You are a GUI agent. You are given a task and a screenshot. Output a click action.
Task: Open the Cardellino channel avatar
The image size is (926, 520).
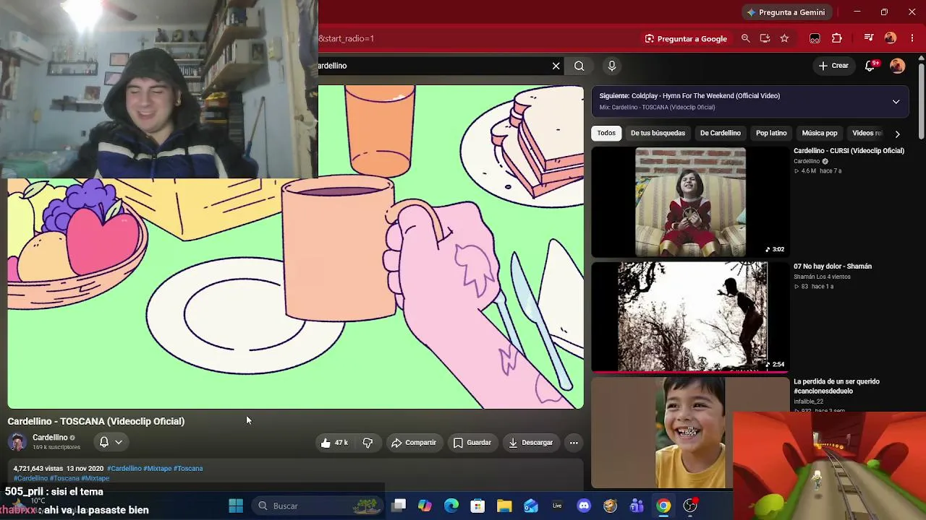click(x=17, y=442)
